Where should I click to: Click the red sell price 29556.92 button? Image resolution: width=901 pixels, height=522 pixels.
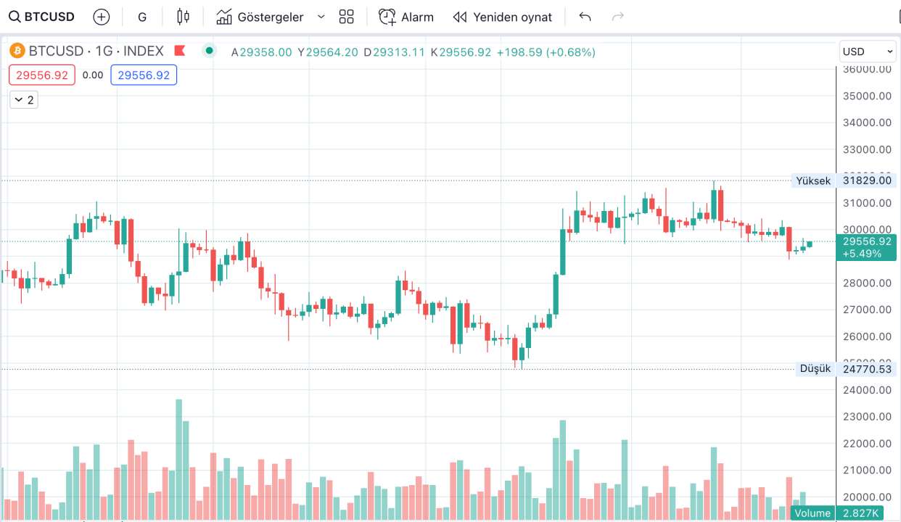[41, 75]
